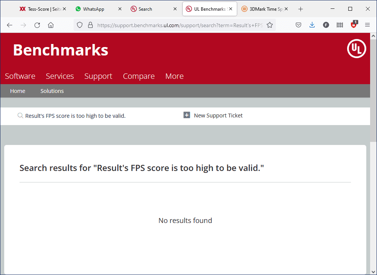
Task: Open tracking protection shield info
Action: pos(80,25)
